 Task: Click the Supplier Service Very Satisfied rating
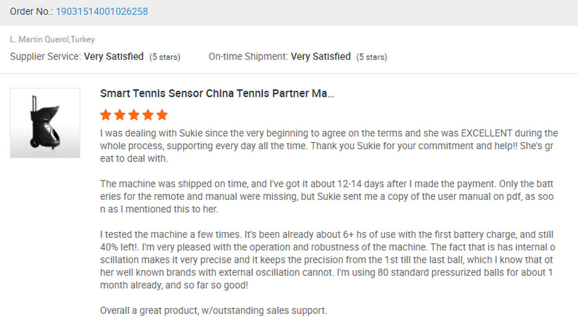coord(114,56)
